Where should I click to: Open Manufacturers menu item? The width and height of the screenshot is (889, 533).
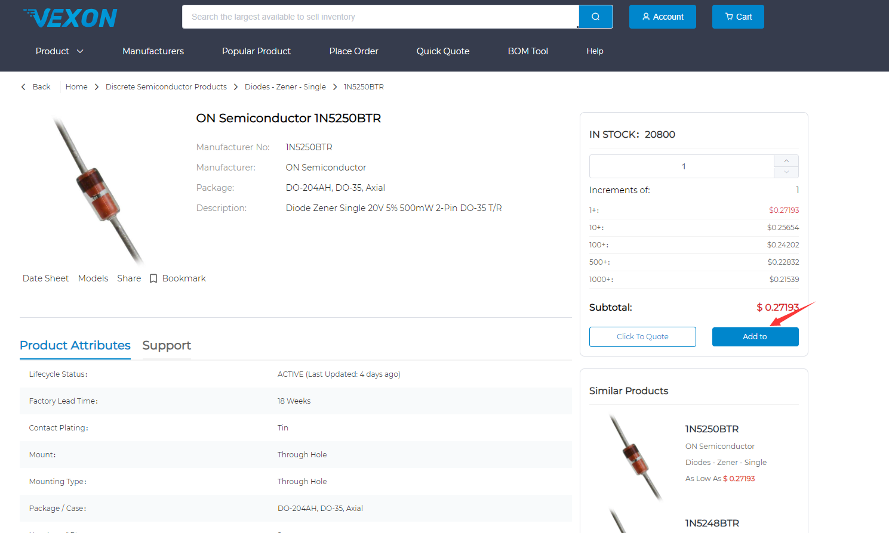click(x=153, y=51)
